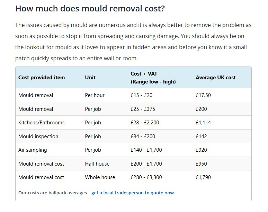Select the £1,114 average cost value
The height and width of the screenshot is (212, 268).
click(203, 123)
